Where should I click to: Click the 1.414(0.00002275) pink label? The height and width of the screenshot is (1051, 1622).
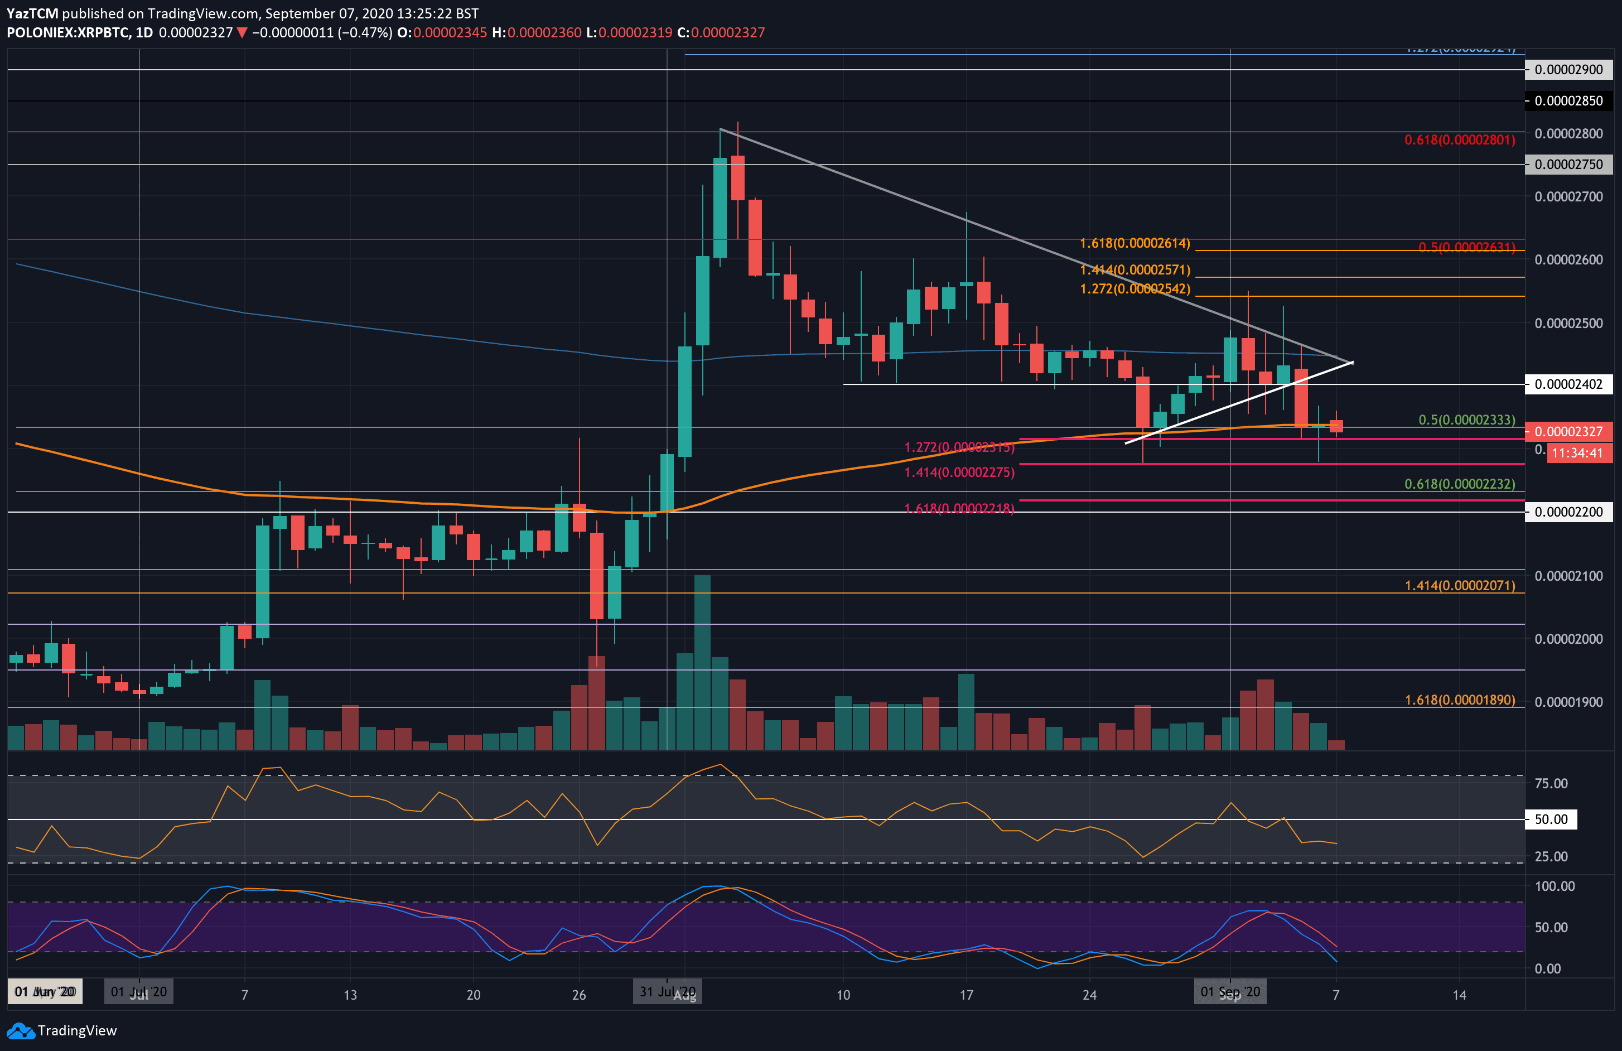[x=959, y=473]
